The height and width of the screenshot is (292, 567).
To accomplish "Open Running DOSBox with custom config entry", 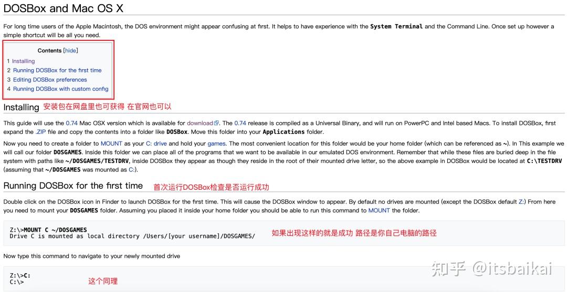I will pos(60,89).
